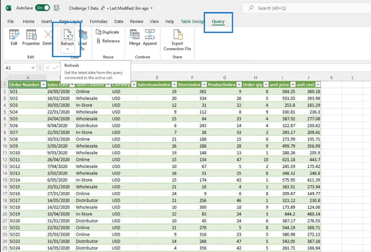Cancel formula bar entry X icon
This screenshot has width=371, height=252.
(x=48, y=68)
